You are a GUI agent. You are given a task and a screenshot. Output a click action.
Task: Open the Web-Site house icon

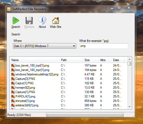pyautogui.click(x=56, y=21)
